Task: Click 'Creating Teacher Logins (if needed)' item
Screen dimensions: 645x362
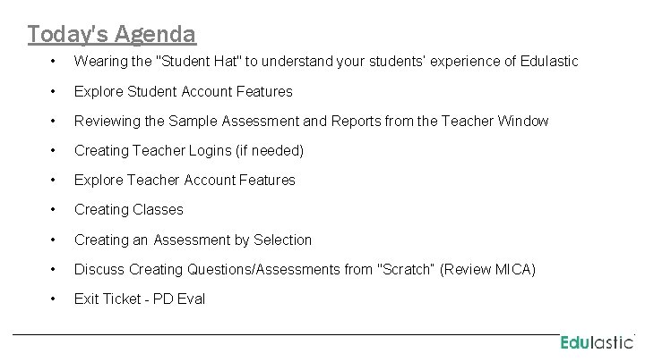Action: (x=188, y=150)
